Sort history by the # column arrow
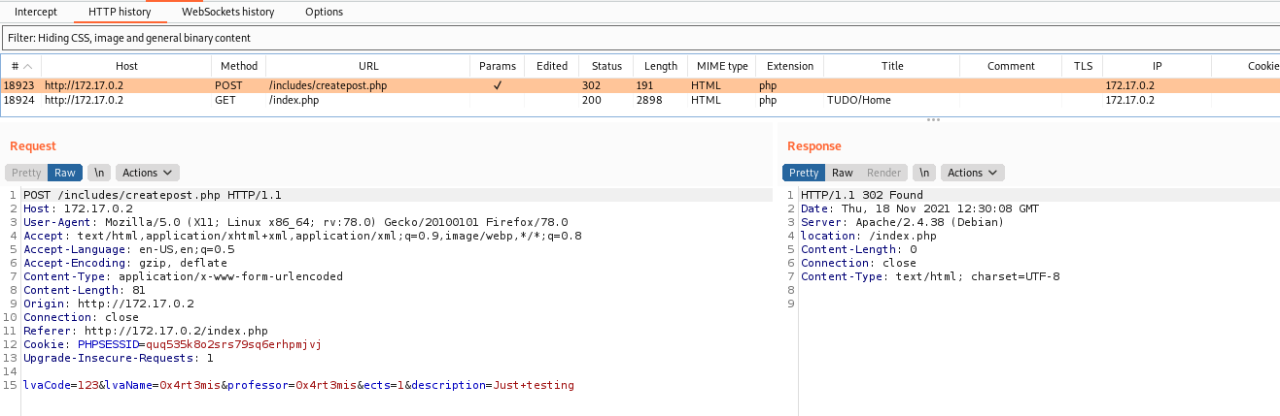 click(28, 66)
